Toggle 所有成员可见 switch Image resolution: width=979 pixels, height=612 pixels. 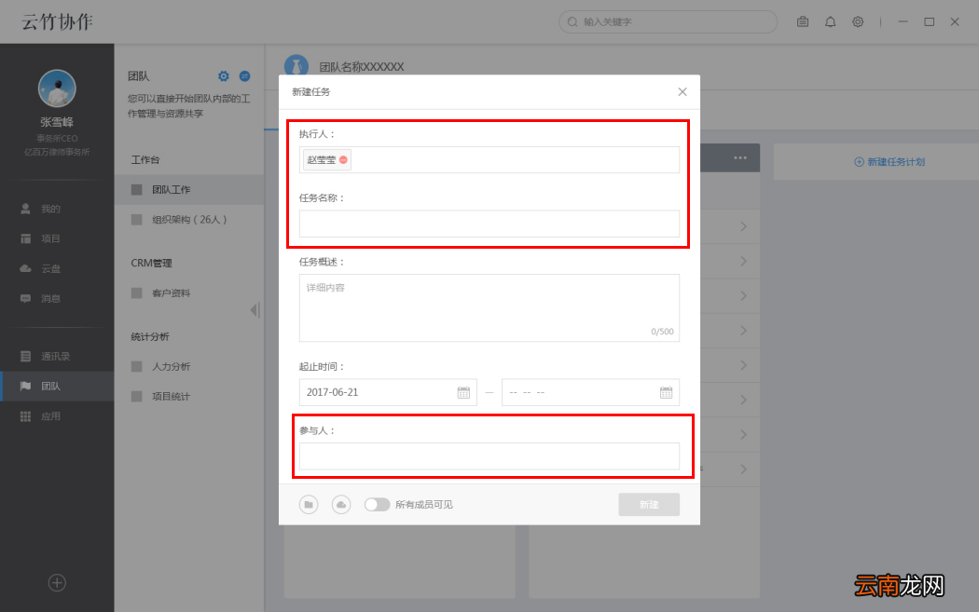tap(377, 504)
